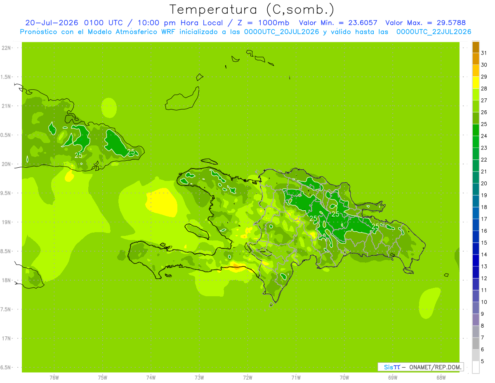Image resolution: width=495 pixels, height=383 pixels.
Task: Click the gray legend swatch between 6 and 7
Action: click(x=476, y=343)
